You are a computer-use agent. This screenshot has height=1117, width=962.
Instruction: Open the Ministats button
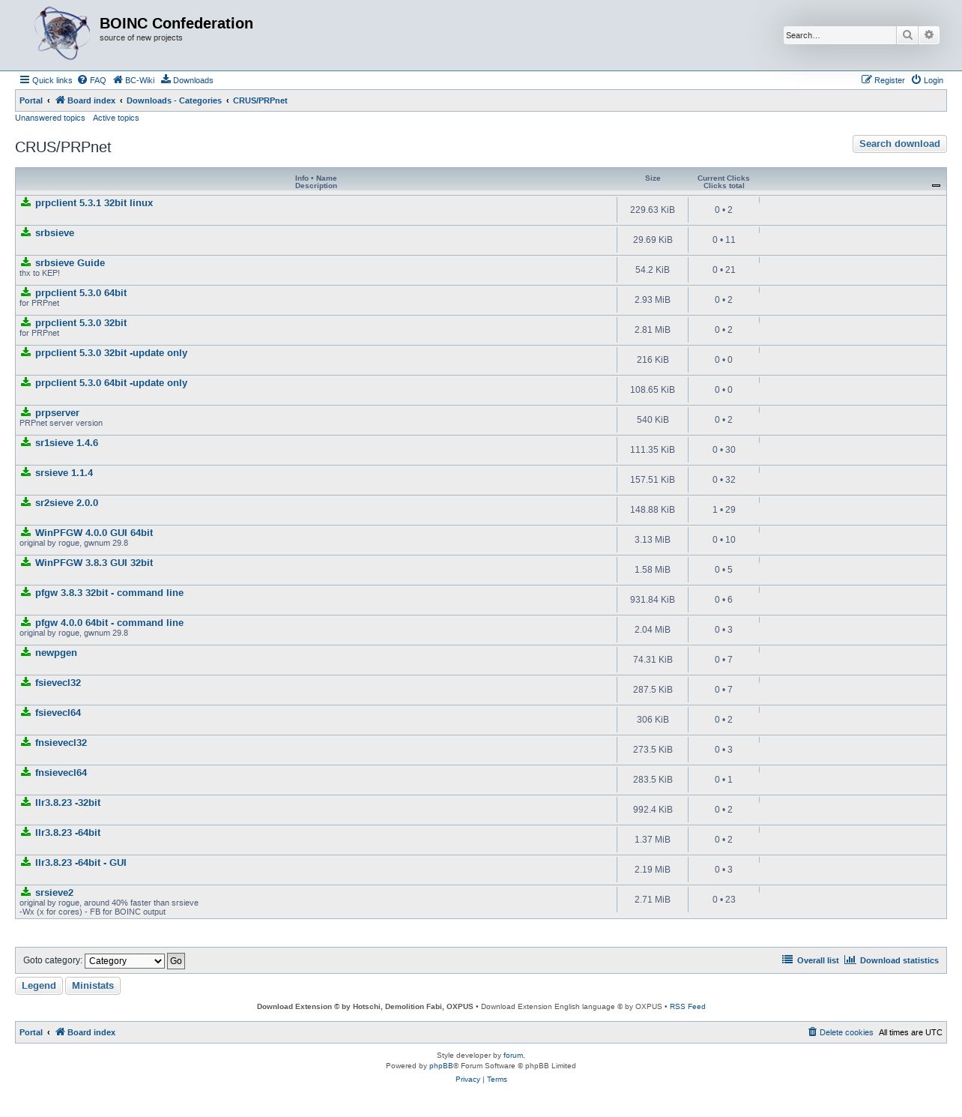[x=93, y=986]
